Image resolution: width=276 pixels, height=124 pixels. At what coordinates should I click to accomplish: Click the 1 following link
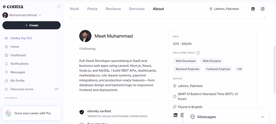[87, 49]
